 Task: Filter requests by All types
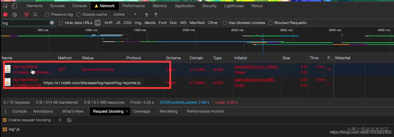point(97,23)
